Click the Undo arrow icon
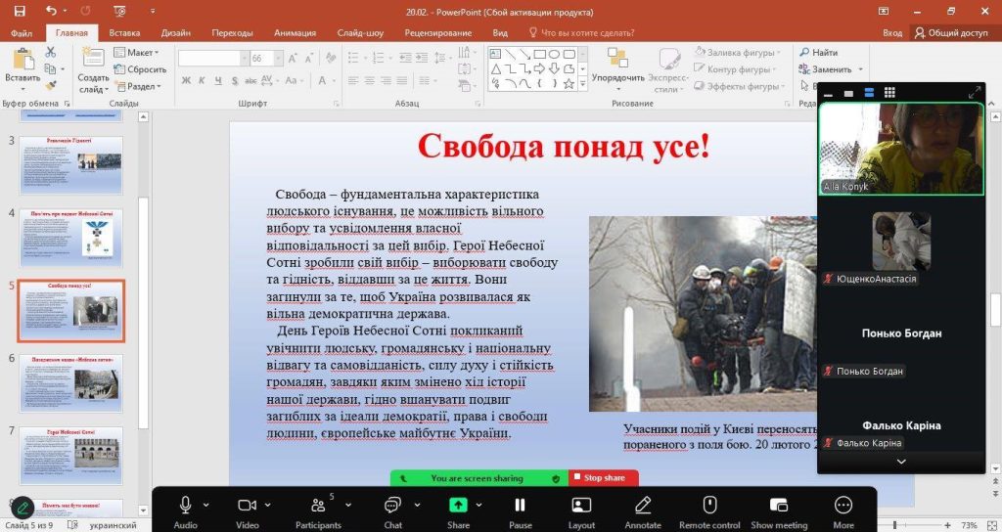Image resolution: width=1002 pixels, height=532 pixels. (x=51, y=11)
